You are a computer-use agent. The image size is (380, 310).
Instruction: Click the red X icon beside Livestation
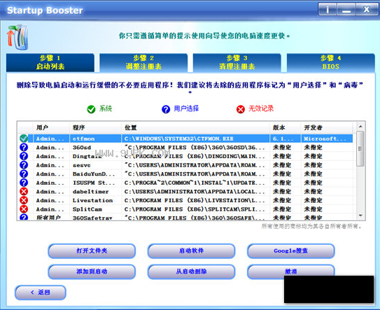click(24, 200)
